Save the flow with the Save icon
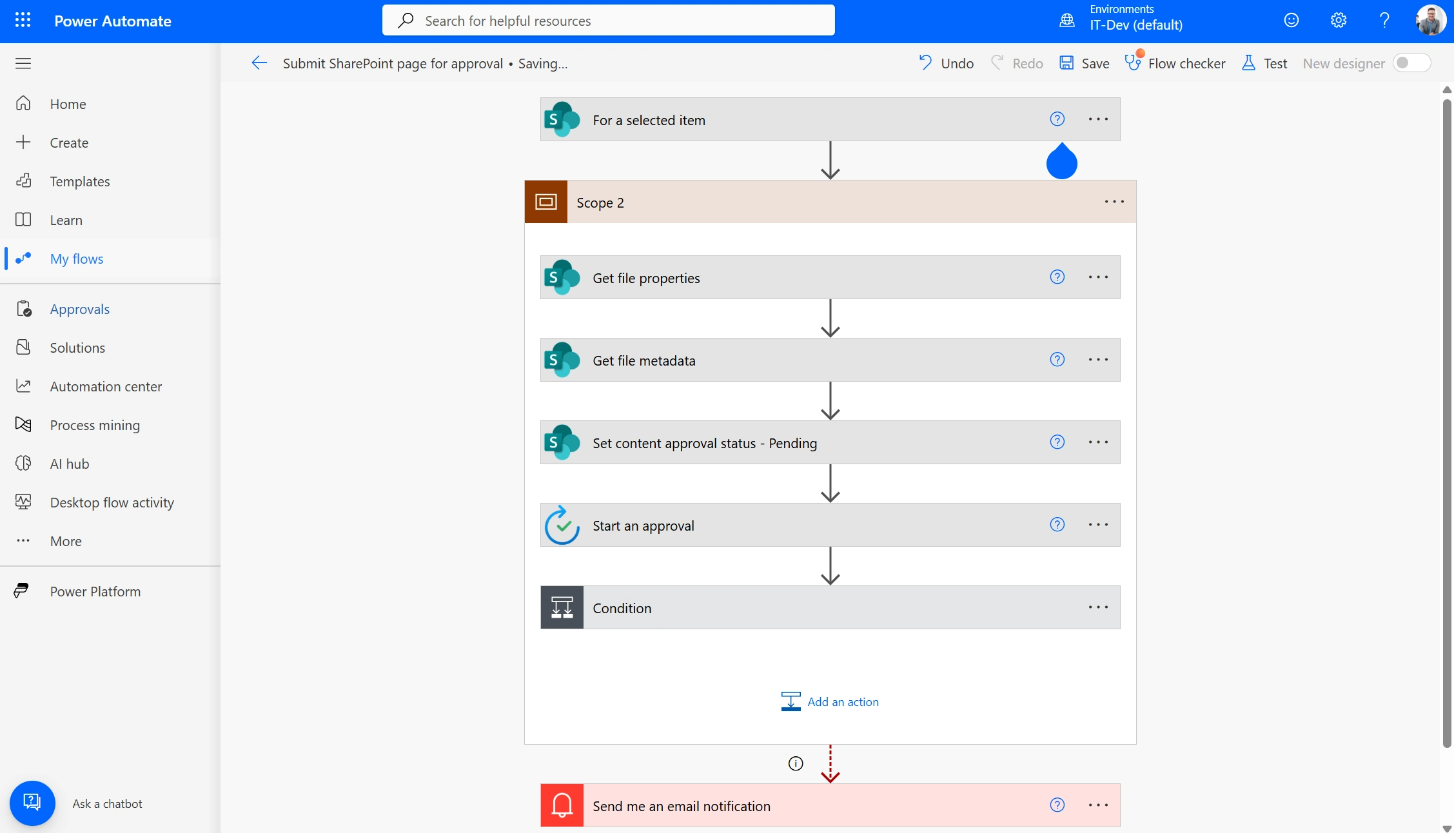Viewport: 1454px width, 833px height. pos(1066,63)
